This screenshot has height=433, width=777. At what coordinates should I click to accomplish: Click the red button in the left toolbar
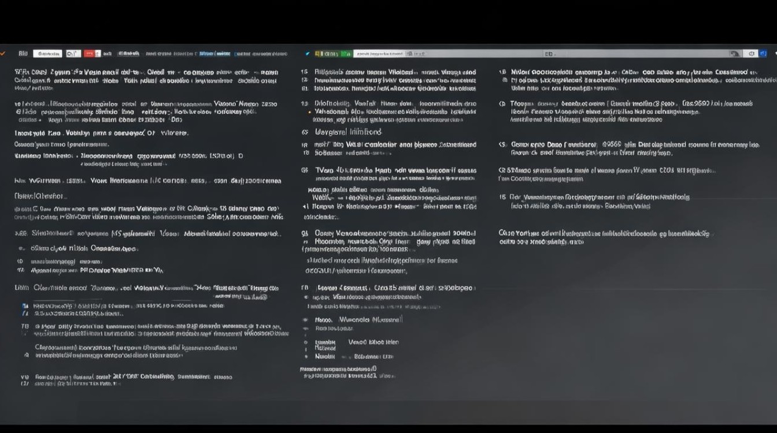pos(89,54)
